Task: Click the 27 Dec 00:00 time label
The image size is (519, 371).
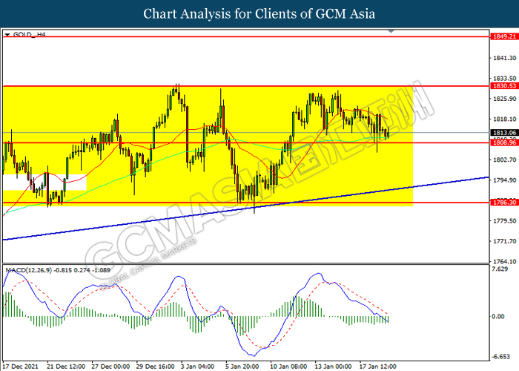Action: coord(110,367)
